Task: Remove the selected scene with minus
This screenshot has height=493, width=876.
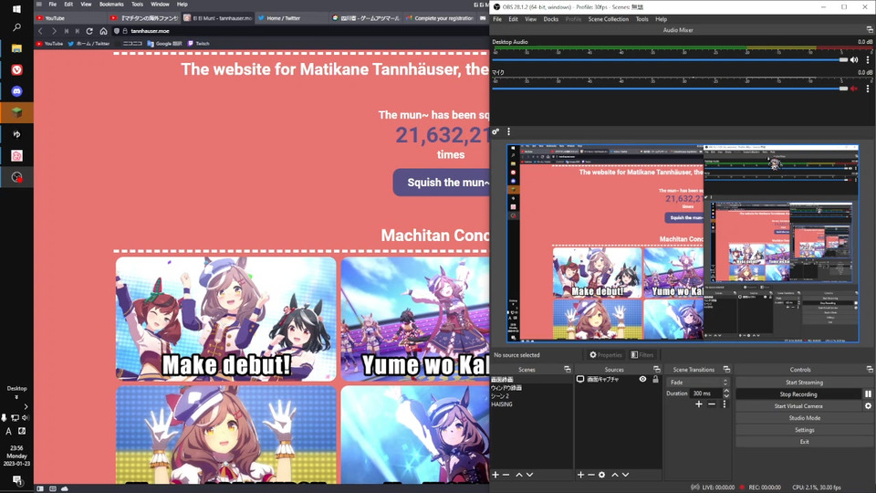Action: point(506,475)
